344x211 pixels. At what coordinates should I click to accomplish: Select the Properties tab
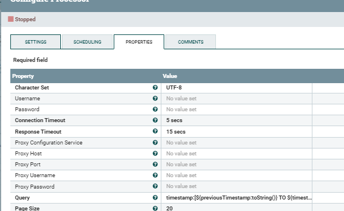point(139,42)
